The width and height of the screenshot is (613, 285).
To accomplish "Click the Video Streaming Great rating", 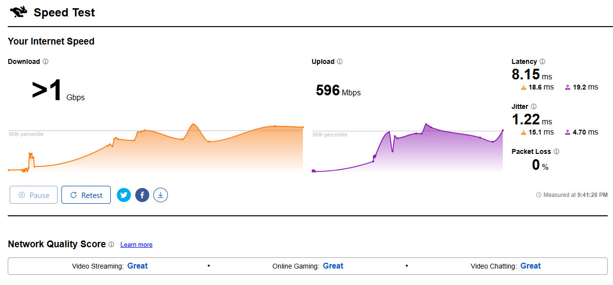I will coord(137,266).
